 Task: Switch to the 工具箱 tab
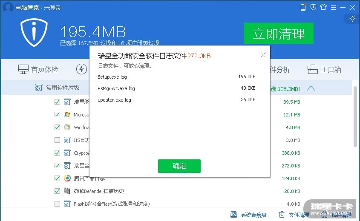(324, 69)
